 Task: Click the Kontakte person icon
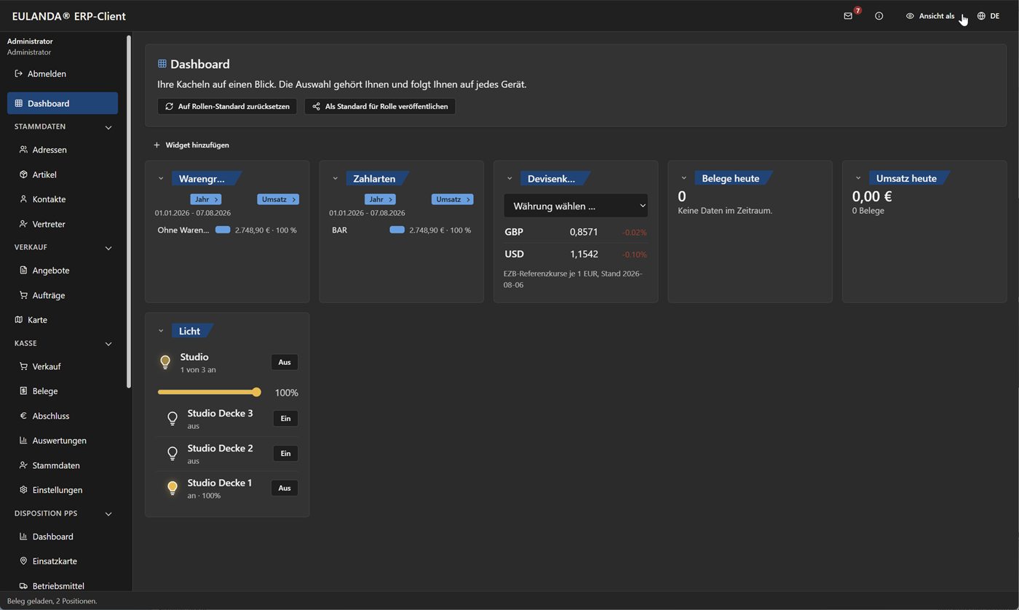(23, 199)
